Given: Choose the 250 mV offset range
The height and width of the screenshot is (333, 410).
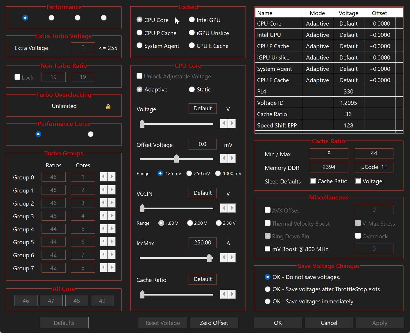Looking at the screenshot, I should pyautogui.click(x=189, y=173).
